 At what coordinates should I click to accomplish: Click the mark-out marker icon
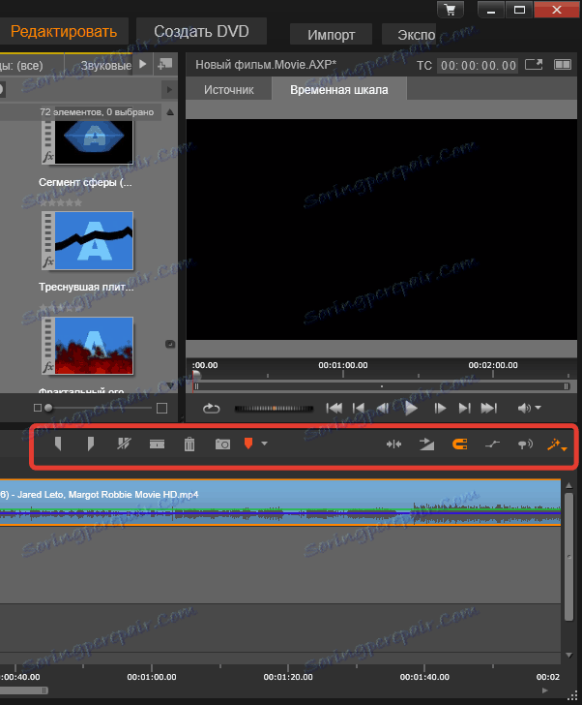point(91,444)
